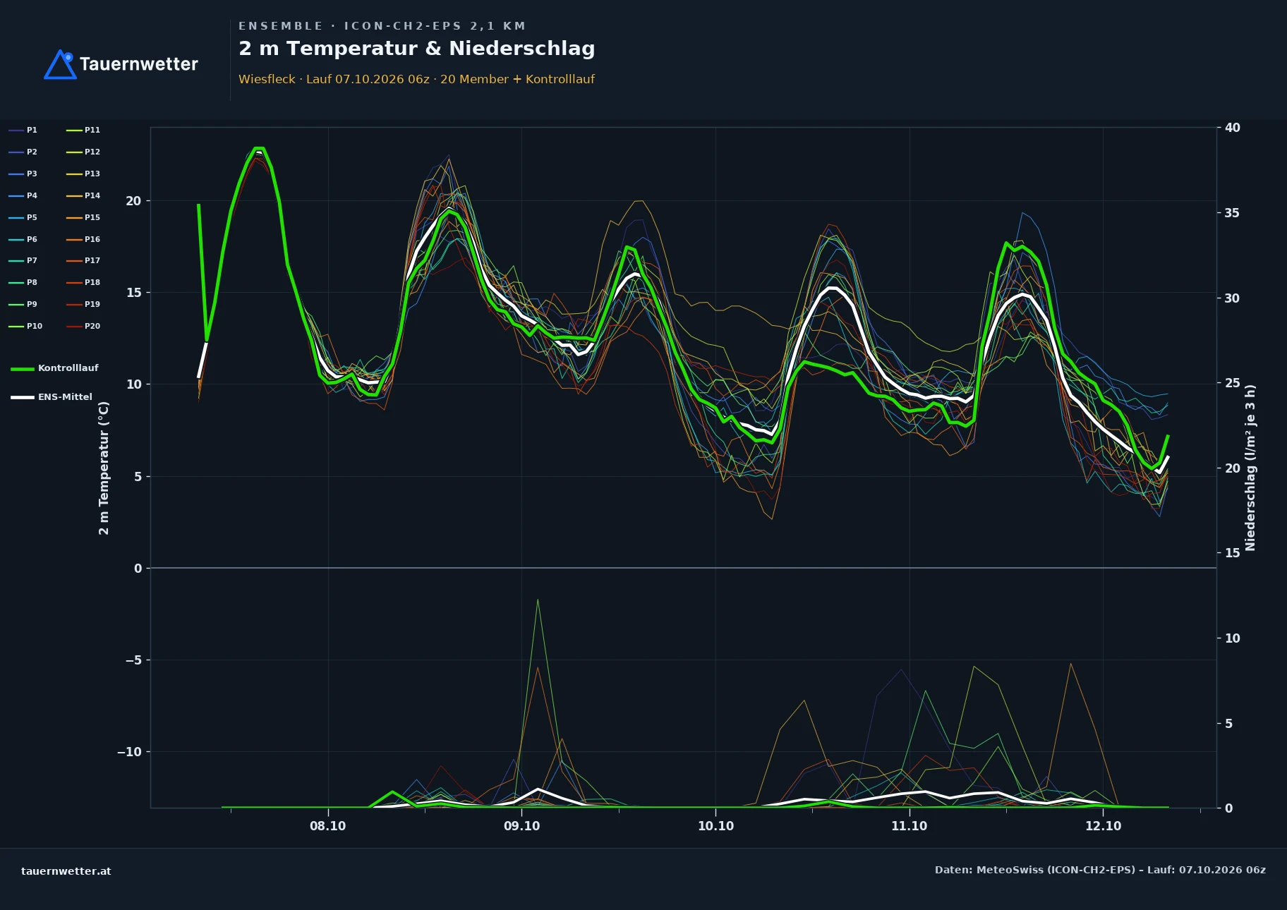The height and width of the screenshot is (910, 1287).
Task: Select legend entry P9
Action: 23,304
